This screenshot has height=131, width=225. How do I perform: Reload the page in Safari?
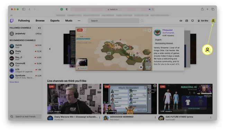pos(153,9)
